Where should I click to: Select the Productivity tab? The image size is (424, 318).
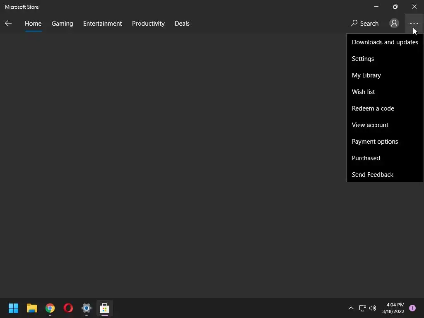[148, 24]
